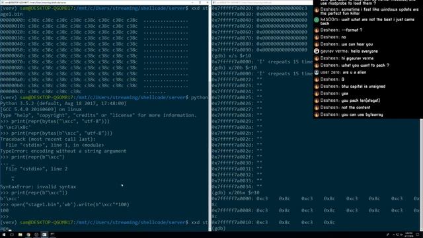This screenshot has height=238, width=423.
Task: Click the gdb hex dump line 0x7fffff7a0010
Action: [273, 222]
